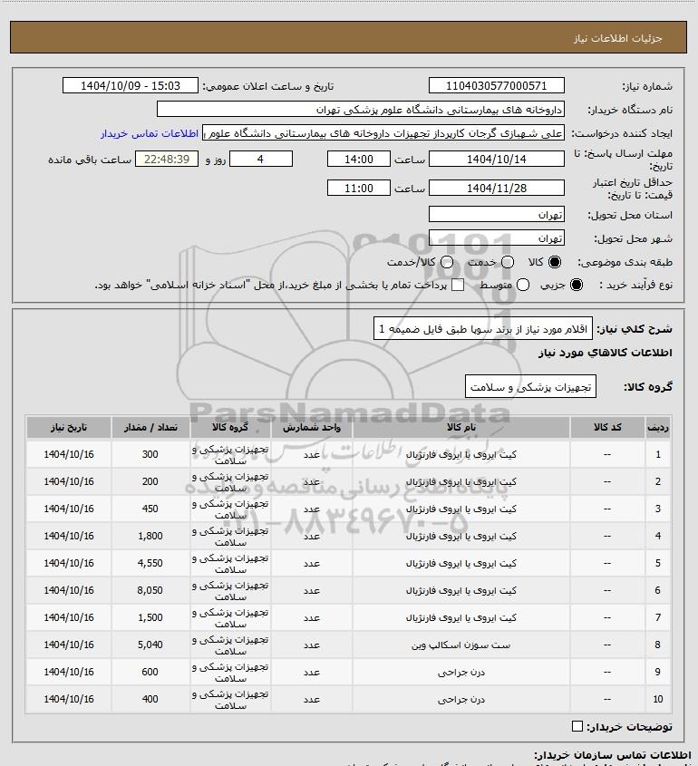The height and width of the screenshot is (766, 698).
Task: Click the quantity 400 in row 10
Action: tap(150, 699)
